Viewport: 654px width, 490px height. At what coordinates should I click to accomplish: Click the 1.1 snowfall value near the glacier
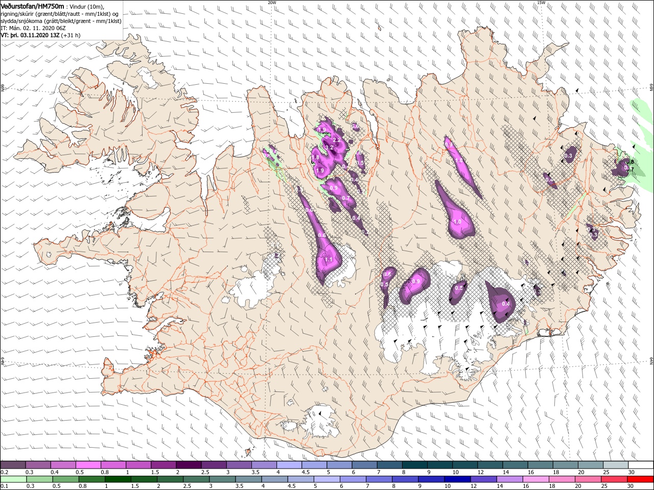(329, 259)
